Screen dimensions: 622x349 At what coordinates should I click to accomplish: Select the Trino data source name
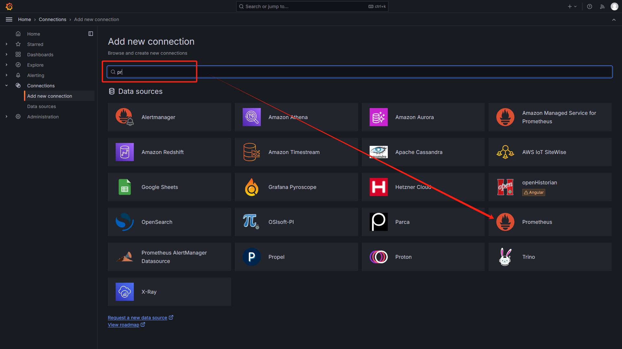tap(528, 257)
